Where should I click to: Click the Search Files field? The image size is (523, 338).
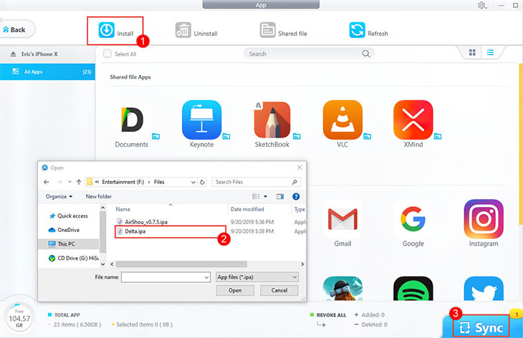[256, 182]
